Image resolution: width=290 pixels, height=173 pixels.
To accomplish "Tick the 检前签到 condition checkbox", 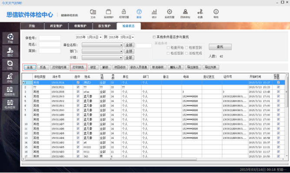I will point(187,48).
